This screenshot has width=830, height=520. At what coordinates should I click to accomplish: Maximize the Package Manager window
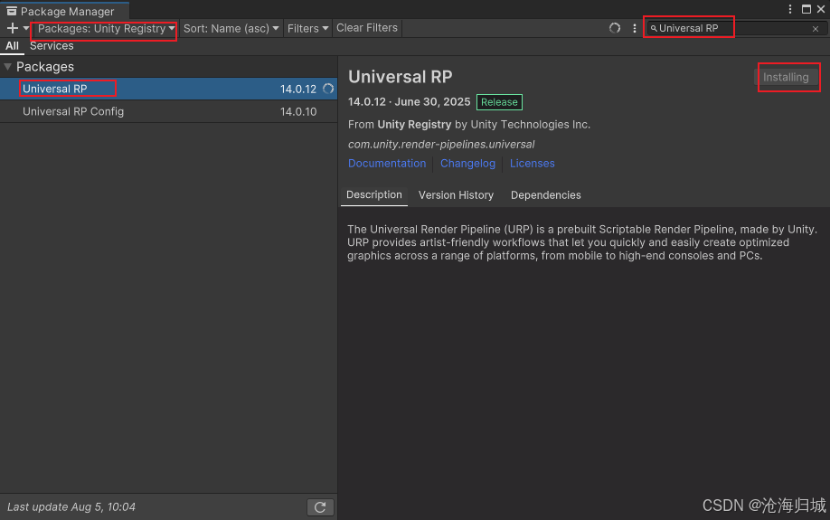pyautogui.click(x=806, y=10)
